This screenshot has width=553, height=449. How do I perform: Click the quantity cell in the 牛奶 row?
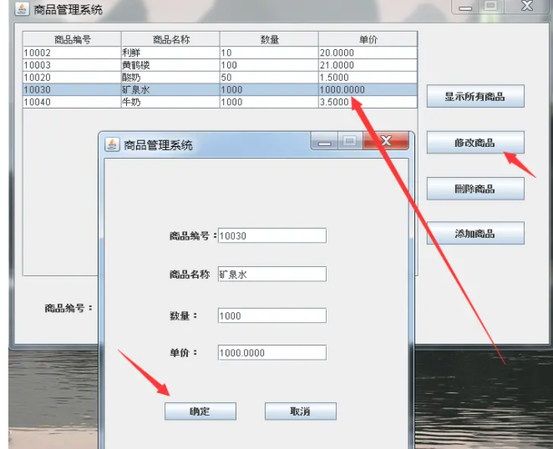(x=270, y=102)
